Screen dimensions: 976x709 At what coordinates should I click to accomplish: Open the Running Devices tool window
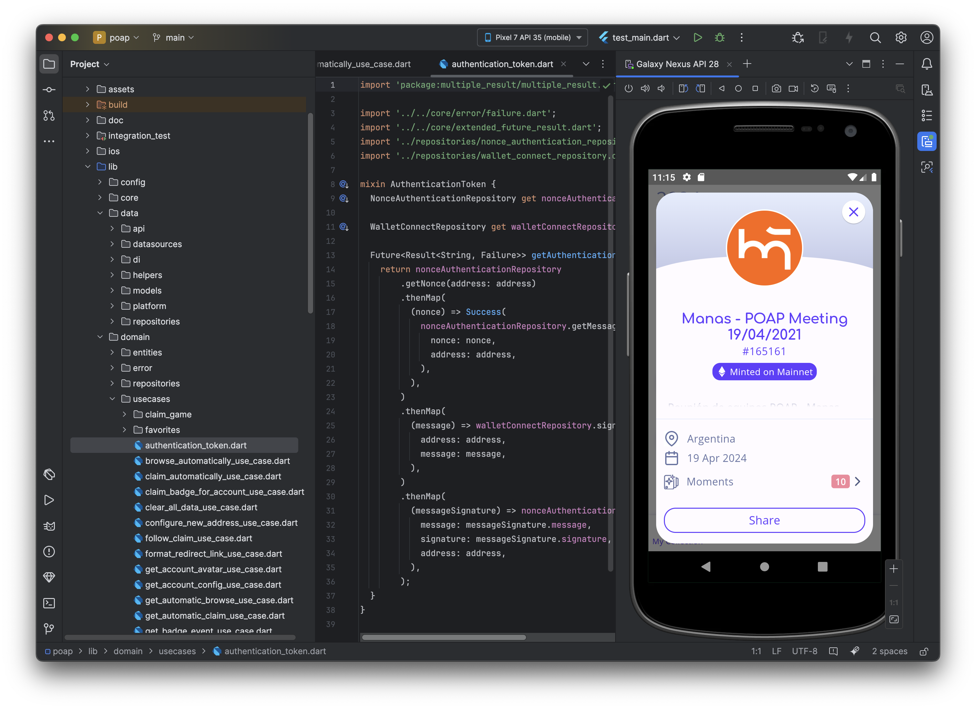pyautogui.click(x=927, y=141)
